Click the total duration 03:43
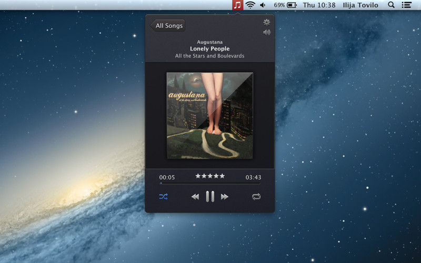This screenshot has height=263, width=421. tap(253, 177)
